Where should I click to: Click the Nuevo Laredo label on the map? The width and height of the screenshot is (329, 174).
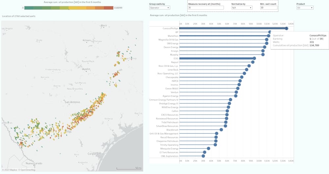tap(34, 163)
